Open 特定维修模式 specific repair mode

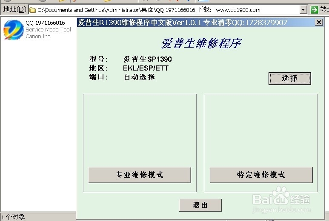[261, 175]
